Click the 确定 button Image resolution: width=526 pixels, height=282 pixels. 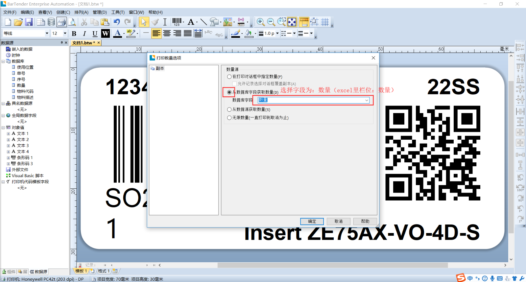pyautogui.click(x=312, y=222)
